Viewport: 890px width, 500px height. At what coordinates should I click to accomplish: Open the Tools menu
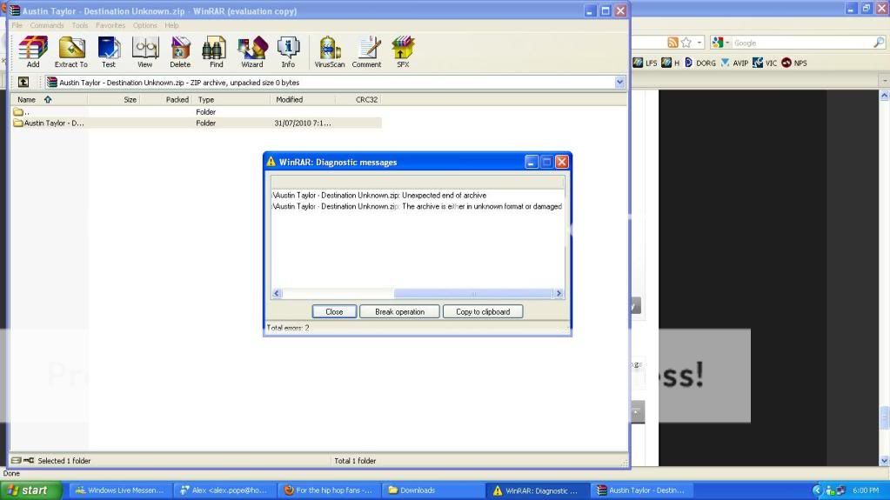(x=79, y=25)
